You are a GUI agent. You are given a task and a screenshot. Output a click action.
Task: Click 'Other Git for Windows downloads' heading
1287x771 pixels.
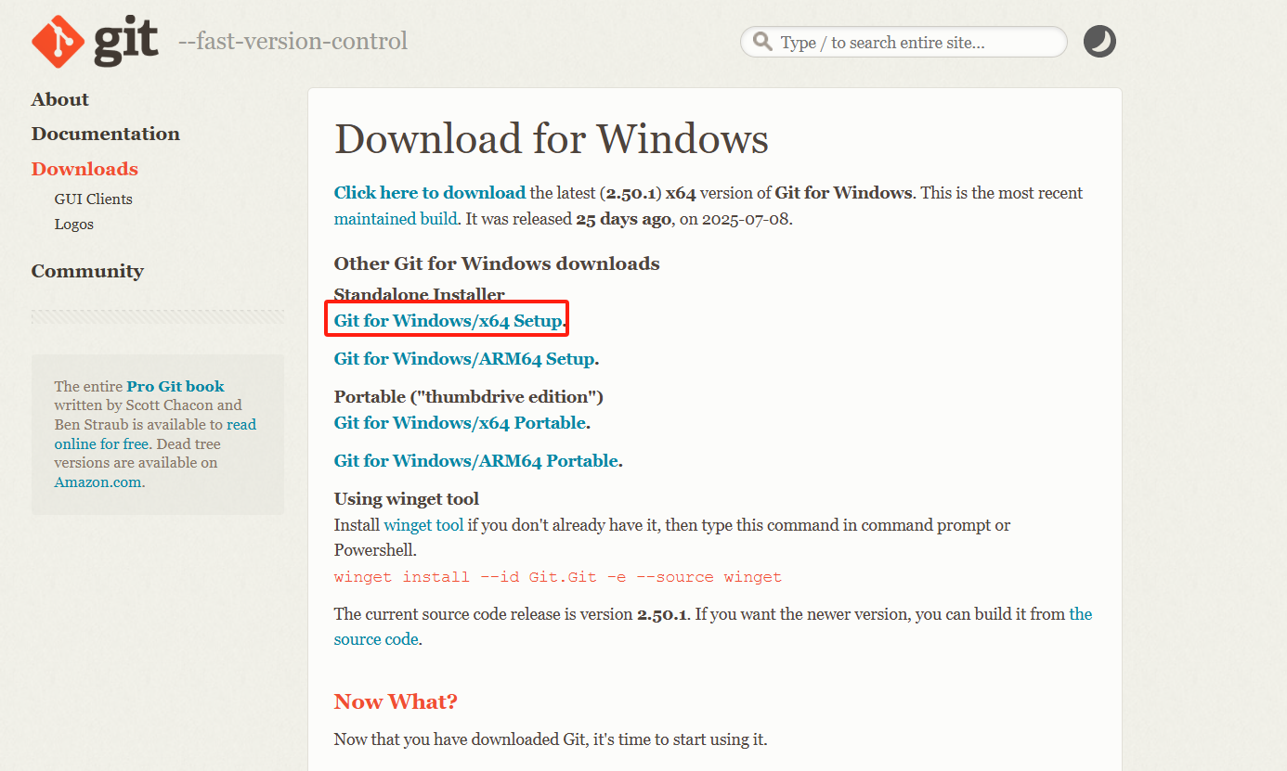[x=497, y=263]
